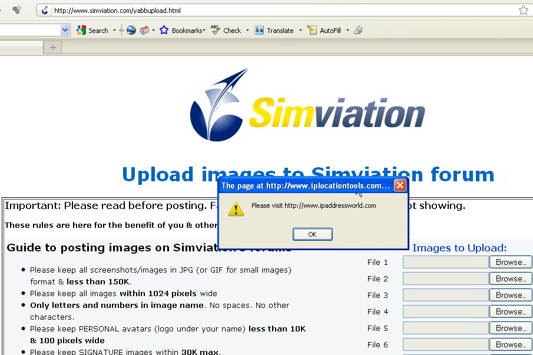Close the iplocationtools alert dialog
The width and height of the screenshot is (533, 355).
click(399, 186)
